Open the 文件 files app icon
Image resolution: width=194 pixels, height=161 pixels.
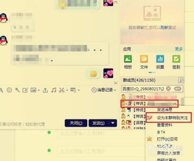click(144, 62)
